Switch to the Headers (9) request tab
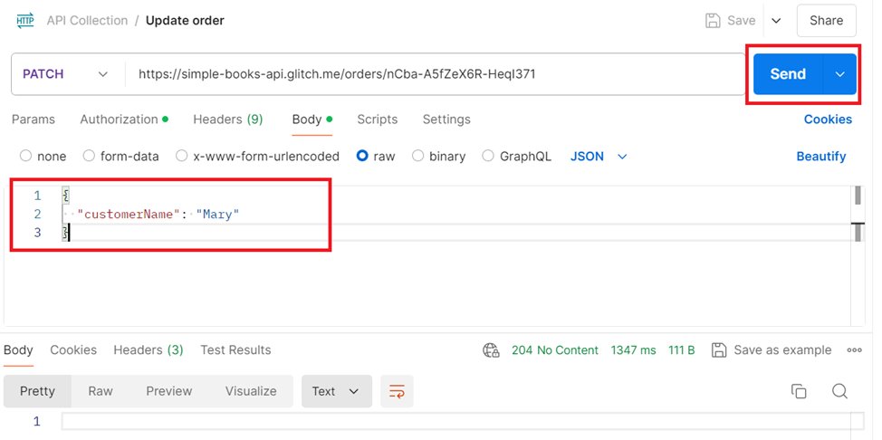Viewport: 882px width, 440px height. coord(227,120)
